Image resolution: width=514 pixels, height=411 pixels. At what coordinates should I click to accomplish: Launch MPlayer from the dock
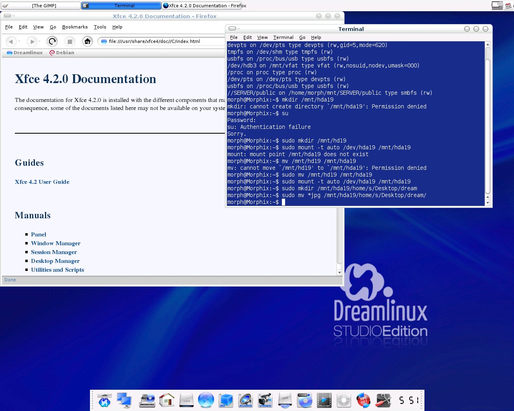coord(324,400)
